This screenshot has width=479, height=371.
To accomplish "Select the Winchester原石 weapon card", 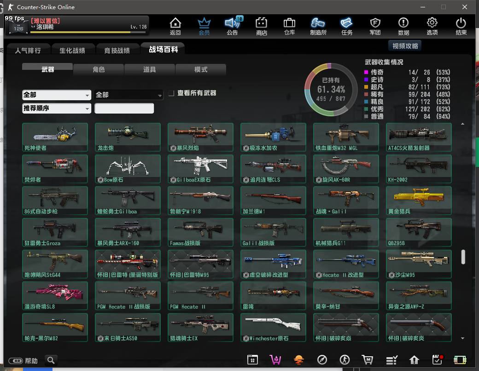I will point(273,327).
